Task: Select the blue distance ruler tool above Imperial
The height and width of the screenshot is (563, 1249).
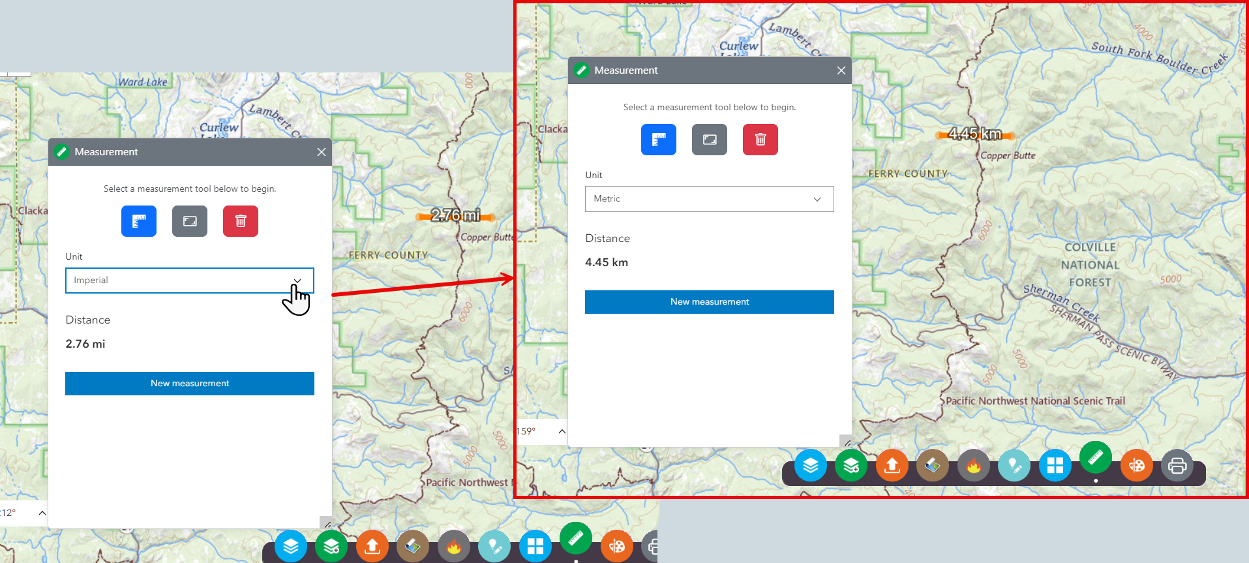Action: [139, 221]
